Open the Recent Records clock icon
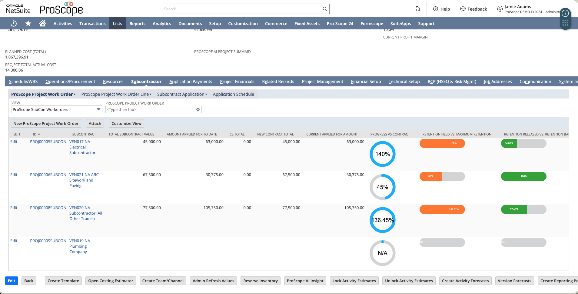The width and height of the screenshot is (578, 294). [14, 23]
